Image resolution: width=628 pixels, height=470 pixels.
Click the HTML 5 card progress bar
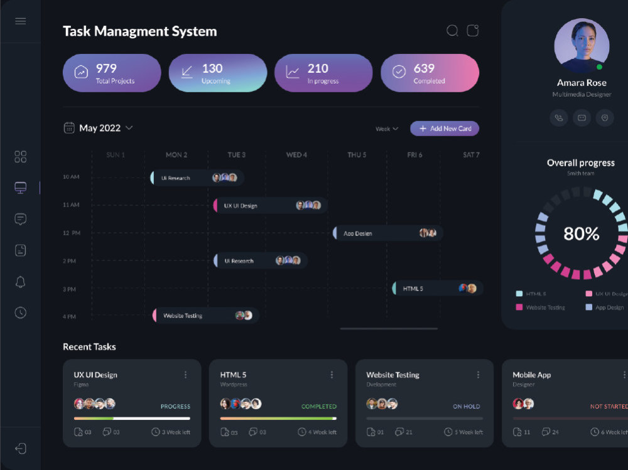click(x=278, y=419)
